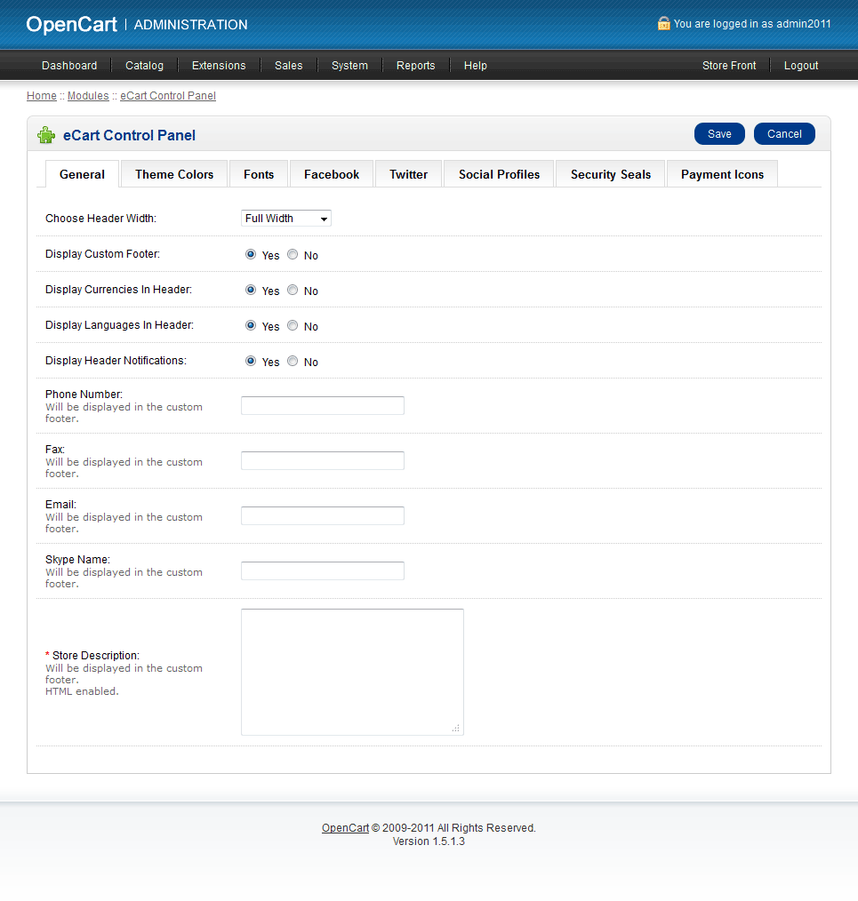
Task: Focus the Fax input field
Action: [x=323, y=461]
